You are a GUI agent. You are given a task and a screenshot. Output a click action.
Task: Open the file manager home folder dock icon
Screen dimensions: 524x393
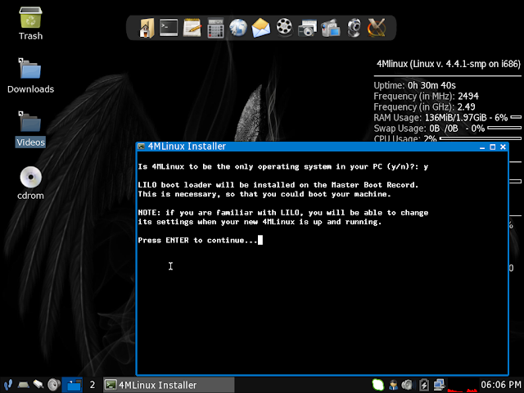(x=147, y=29)
